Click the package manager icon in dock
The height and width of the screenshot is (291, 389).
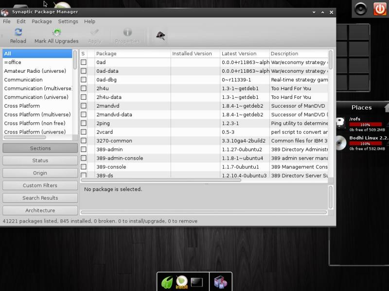click(x=221, y=282)
